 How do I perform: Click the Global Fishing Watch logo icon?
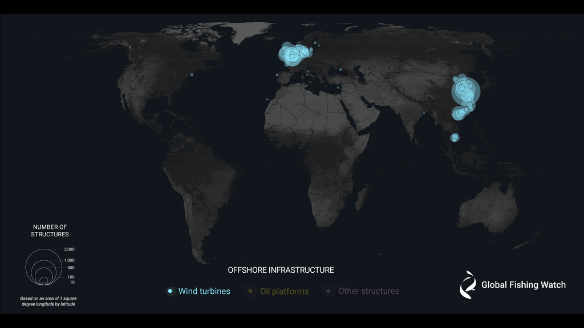468,285
